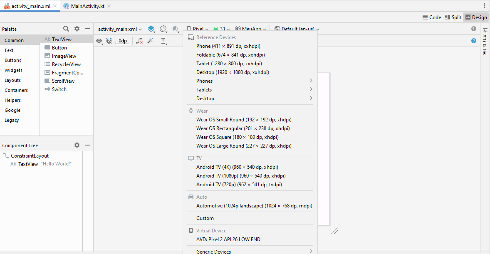The width and height of the screenshot is (490, 254).
Task: Click the blue help question mark icon
Action: [474, 41]
